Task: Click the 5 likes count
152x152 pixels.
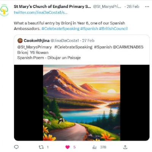Action: pyautogui.click(x=74, y=147)
